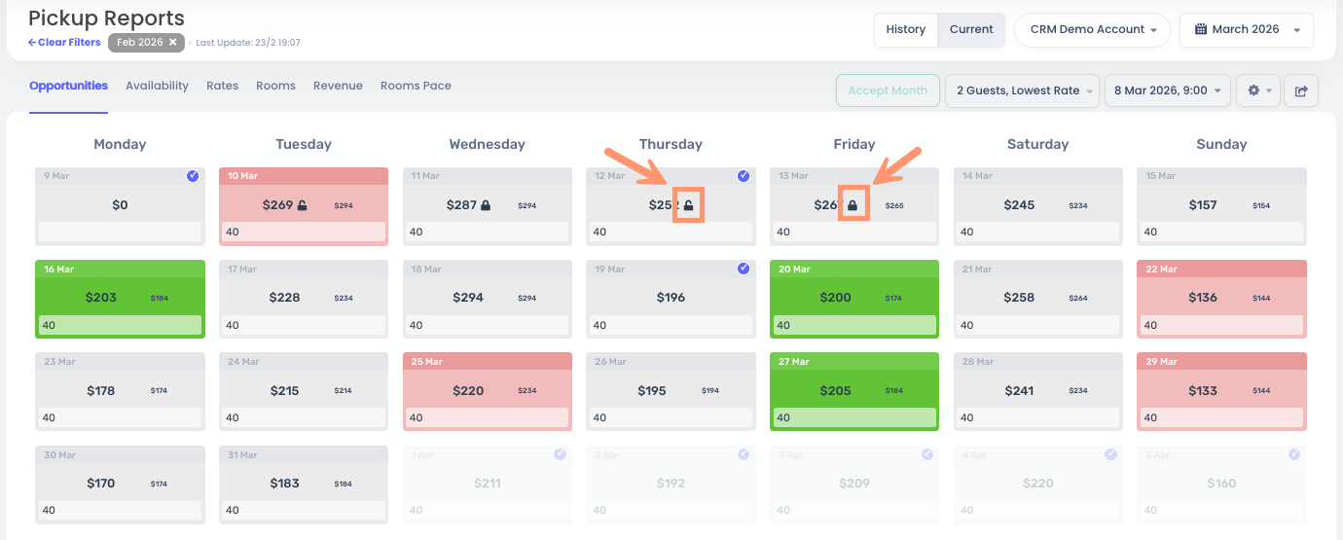Toggle the checkmark on 1 Apr
Image resolution: width=1343 pixels, height=540 pixels.
[x=560, y=454]
